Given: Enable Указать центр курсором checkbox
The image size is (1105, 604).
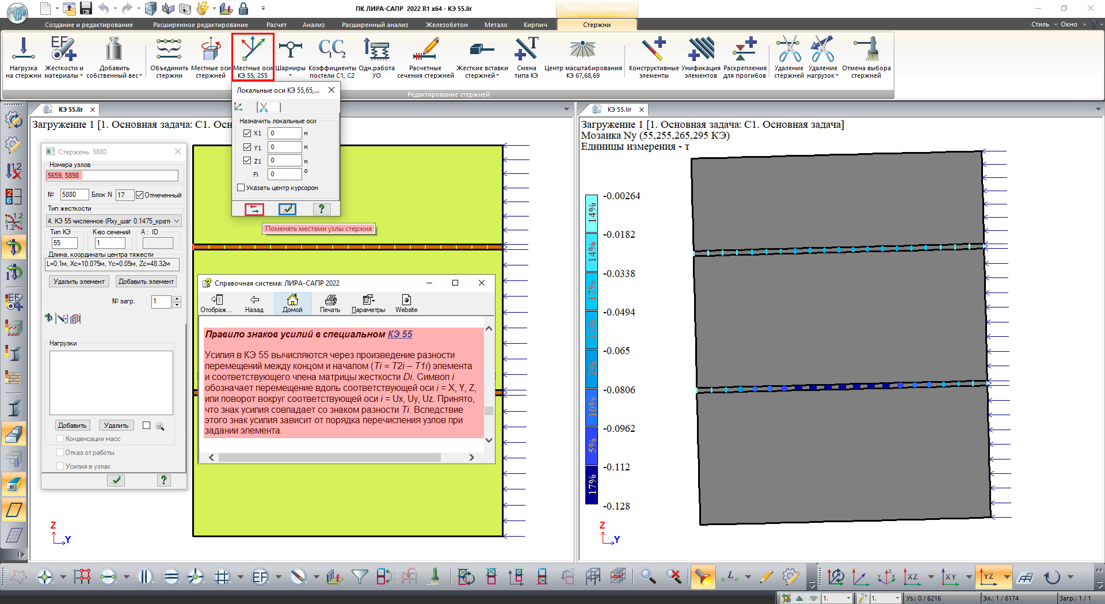Looking at the screenshot, I should click(241, 188).
